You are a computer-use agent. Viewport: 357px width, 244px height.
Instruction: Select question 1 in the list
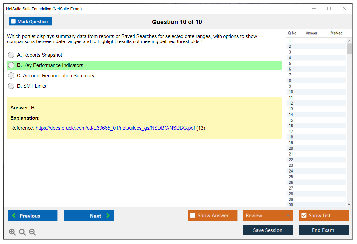pyautogui.click(x=316, y=41)
